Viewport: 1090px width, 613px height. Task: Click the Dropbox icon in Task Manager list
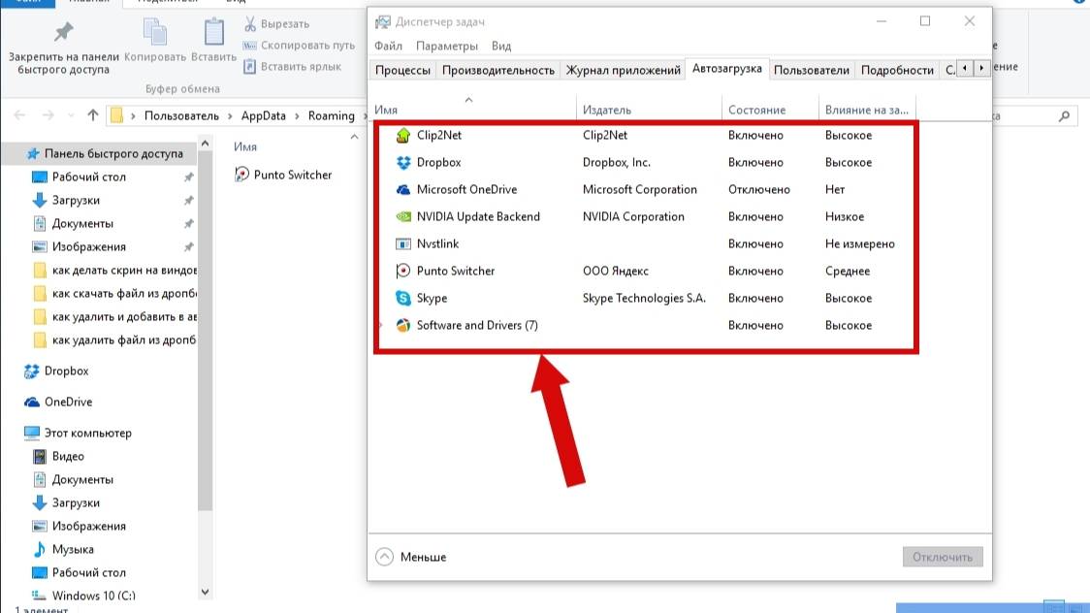(403, 163)
